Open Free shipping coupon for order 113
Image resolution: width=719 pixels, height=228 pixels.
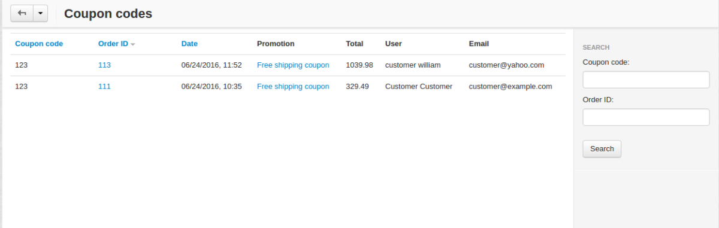(293, 65)
